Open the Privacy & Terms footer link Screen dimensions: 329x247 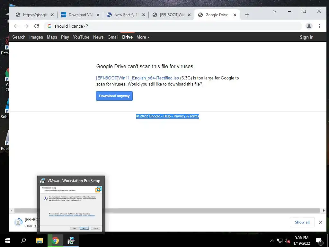pos(186,116)
